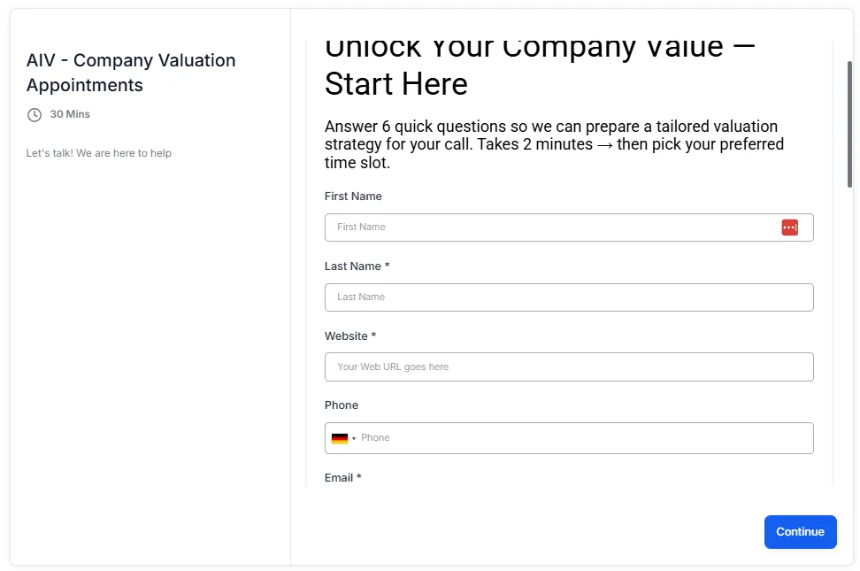This screenshot has height=571, width=860.
Task: Click the "30 Mins" duration text
Action: click(x=70, y=114)
